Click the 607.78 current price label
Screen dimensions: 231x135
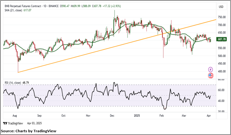222,39
